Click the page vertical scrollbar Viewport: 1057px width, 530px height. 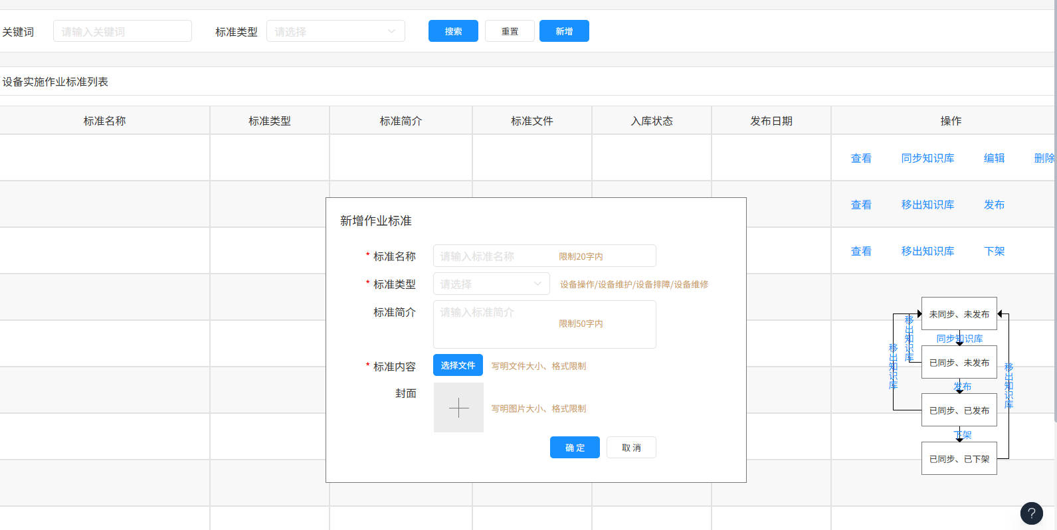tap(1055, 211)
